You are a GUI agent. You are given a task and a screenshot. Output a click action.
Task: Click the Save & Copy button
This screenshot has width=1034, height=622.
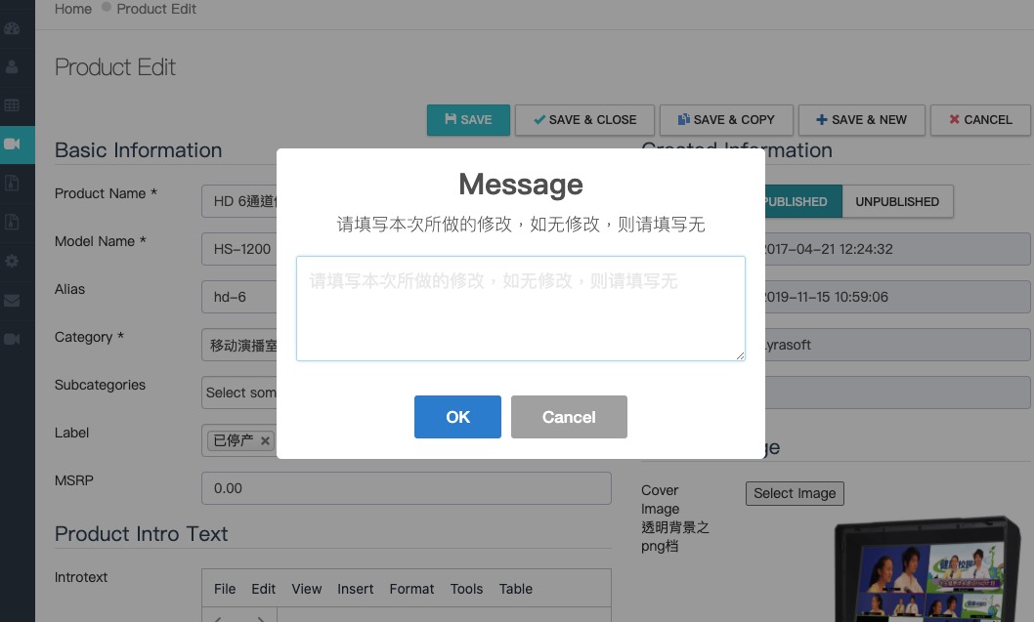tap(725, 120)
